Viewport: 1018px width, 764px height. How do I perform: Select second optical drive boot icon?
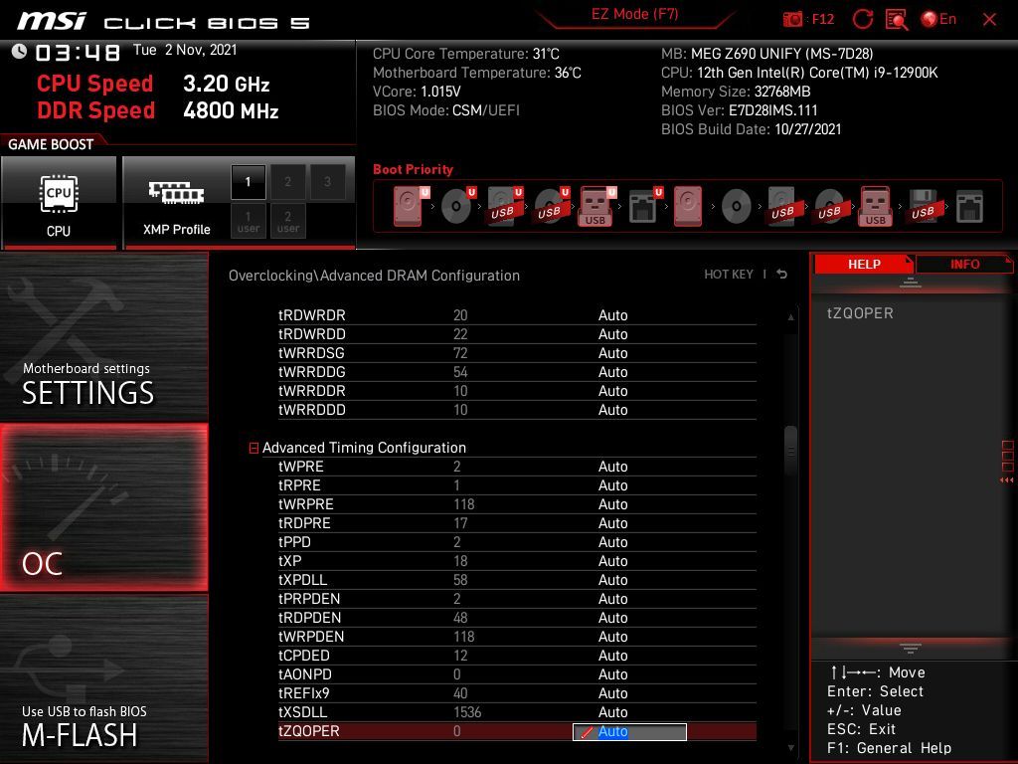point(737,206)
